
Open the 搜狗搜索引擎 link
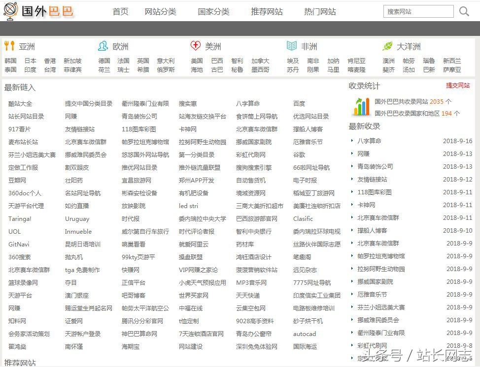[x=254, y=167]
